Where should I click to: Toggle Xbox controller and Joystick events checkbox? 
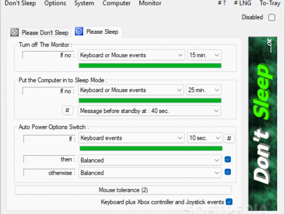pos(229,202)
